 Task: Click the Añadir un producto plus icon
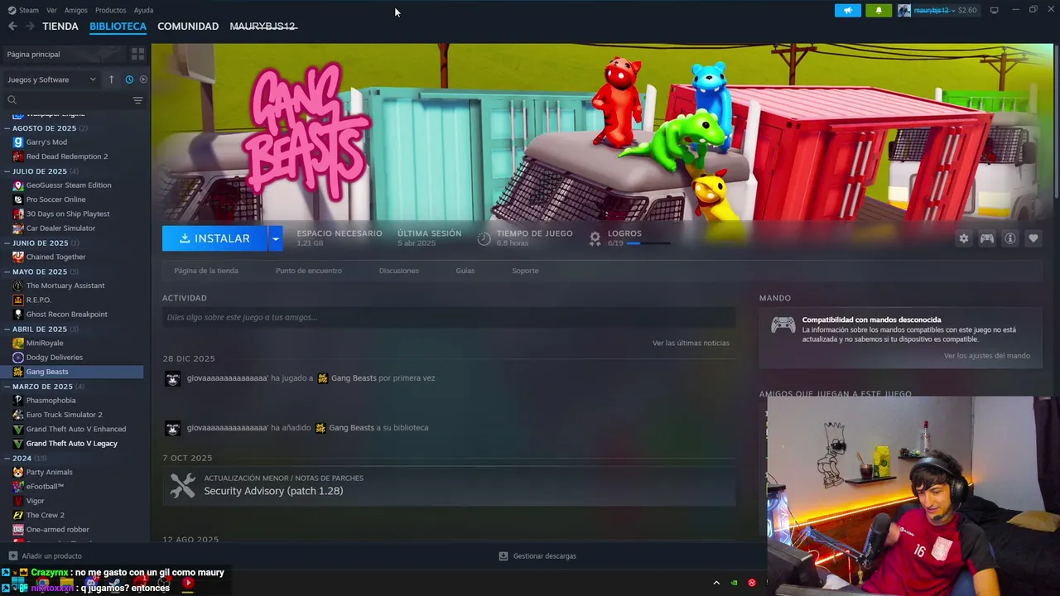12,555
